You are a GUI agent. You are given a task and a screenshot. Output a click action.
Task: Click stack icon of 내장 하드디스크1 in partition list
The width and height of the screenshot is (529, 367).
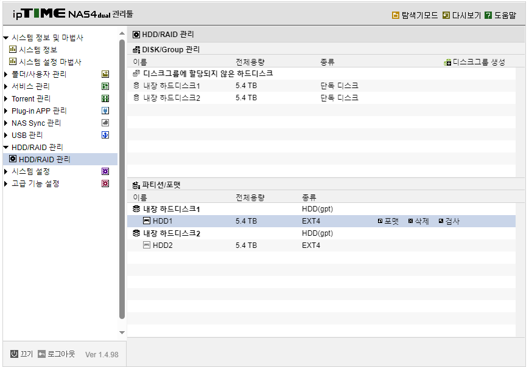pos(136,209)
